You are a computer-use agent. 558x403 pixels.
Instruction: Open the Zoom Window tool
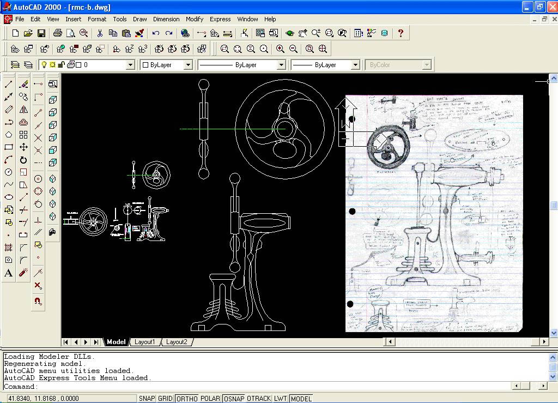[225, 49]
